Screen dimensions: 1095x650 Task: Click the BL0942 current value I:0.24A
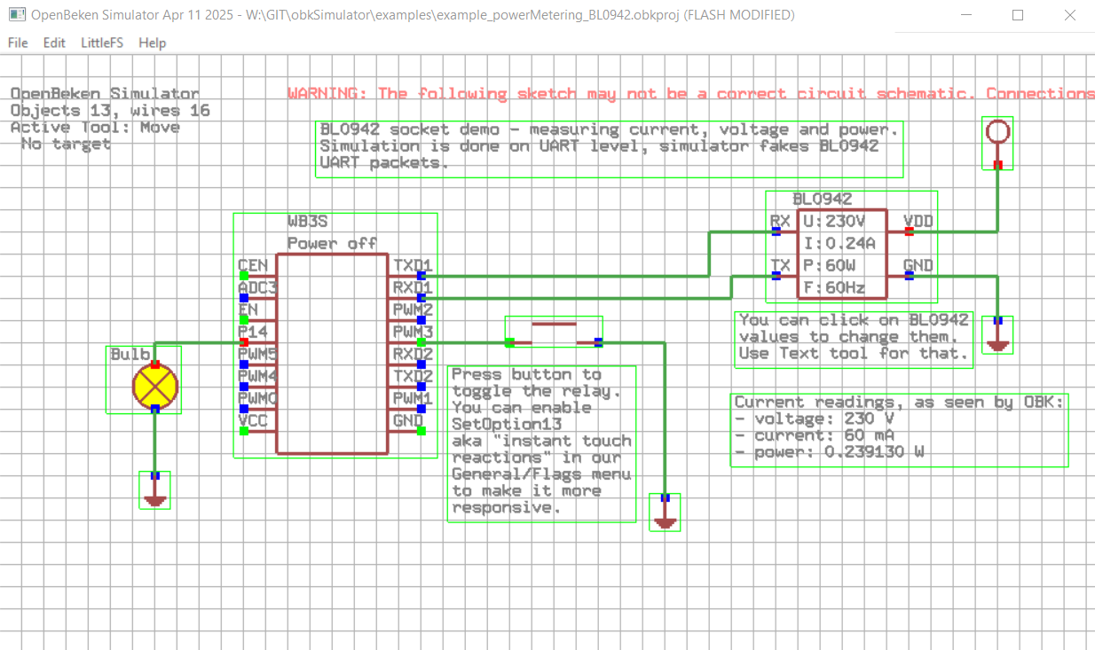tap(840, 244)
